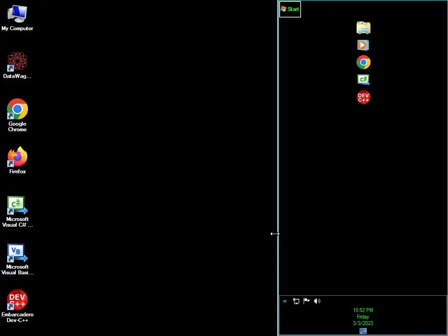The image size is (448, 336).
Task: Launch Embarcadero Dev-C++ desktop shortcut
Action: tap(17, 306)
